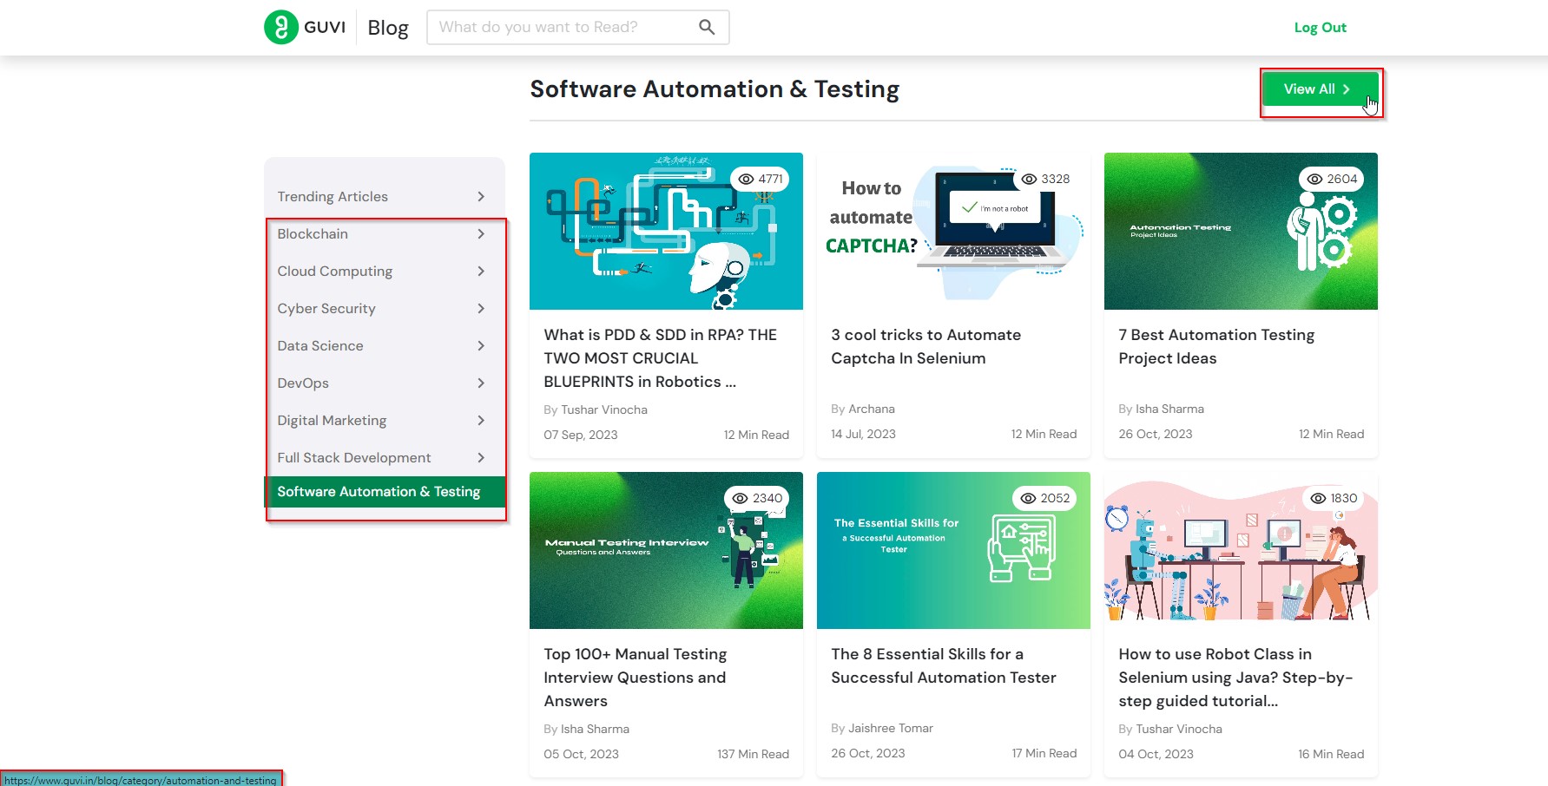Click the GUVI logo icon
The width and height of the screenshot is (1548, 786).
tap(281, 27)
